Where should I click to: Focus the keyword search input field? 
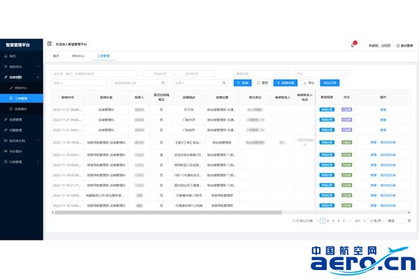[x=94, y=73]
